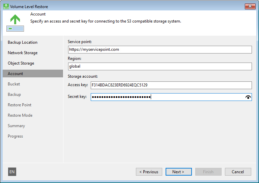Go to the Network Storage step
Viewport: 259px width, 183px height.
coord(23,53)
